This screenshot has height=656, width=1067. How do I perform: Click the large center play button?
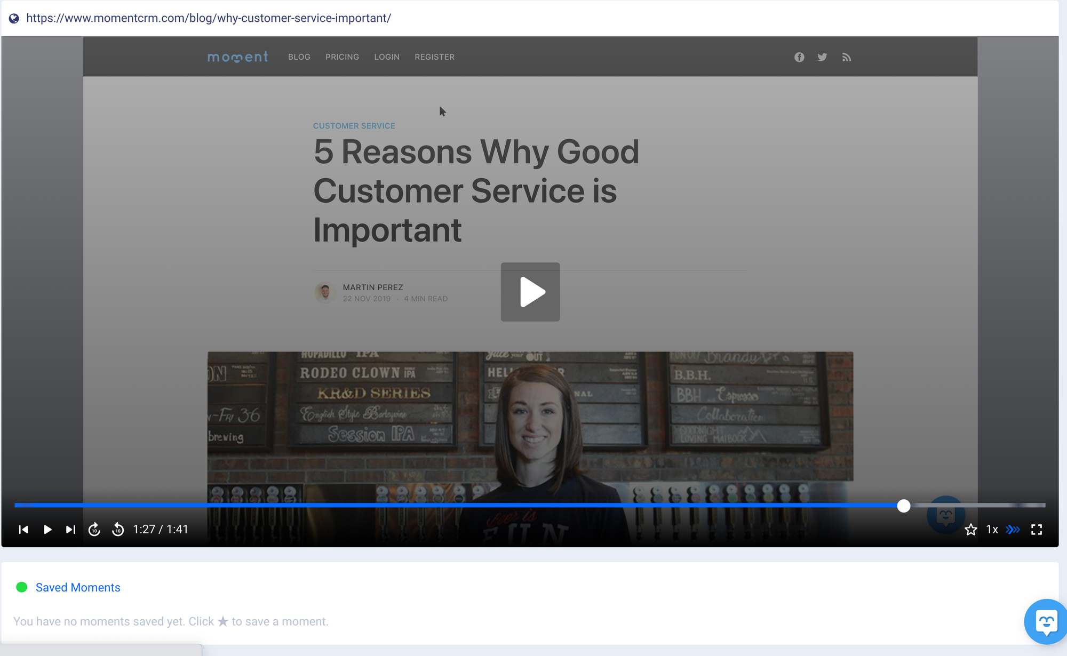click(530, 292)
